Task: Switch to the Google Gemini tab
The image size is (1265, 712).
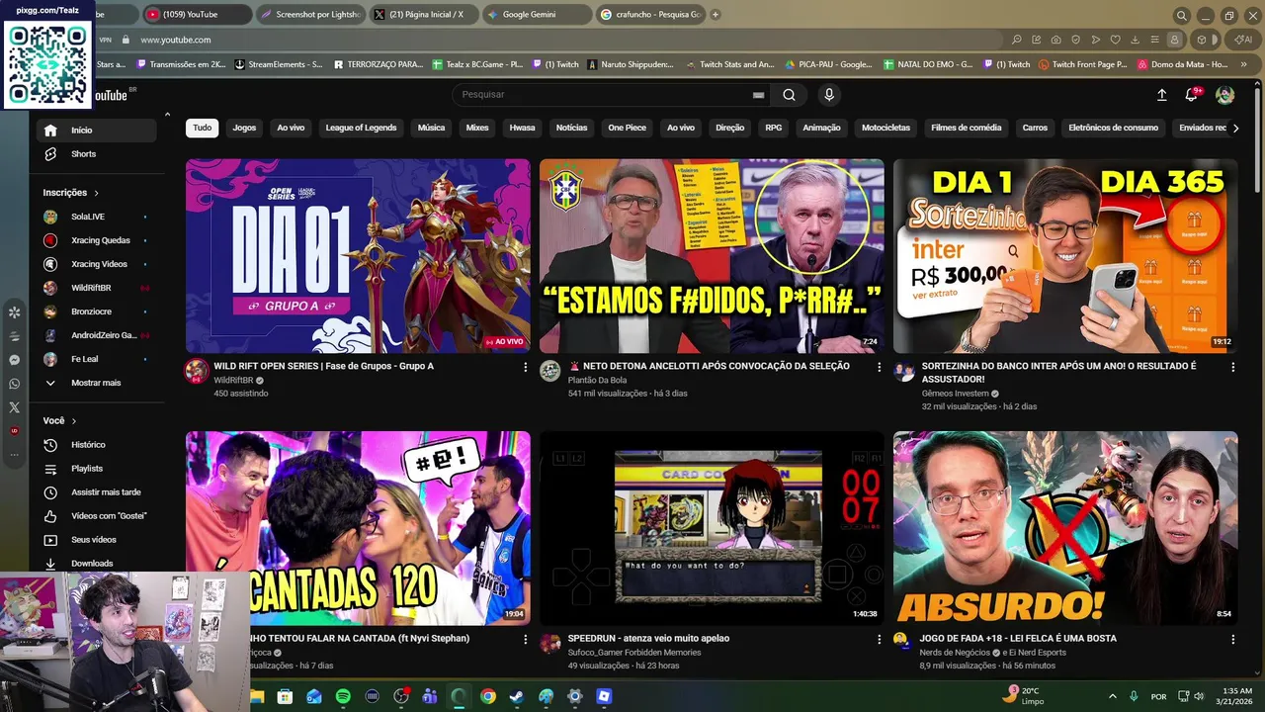Action: coord(538,15)
